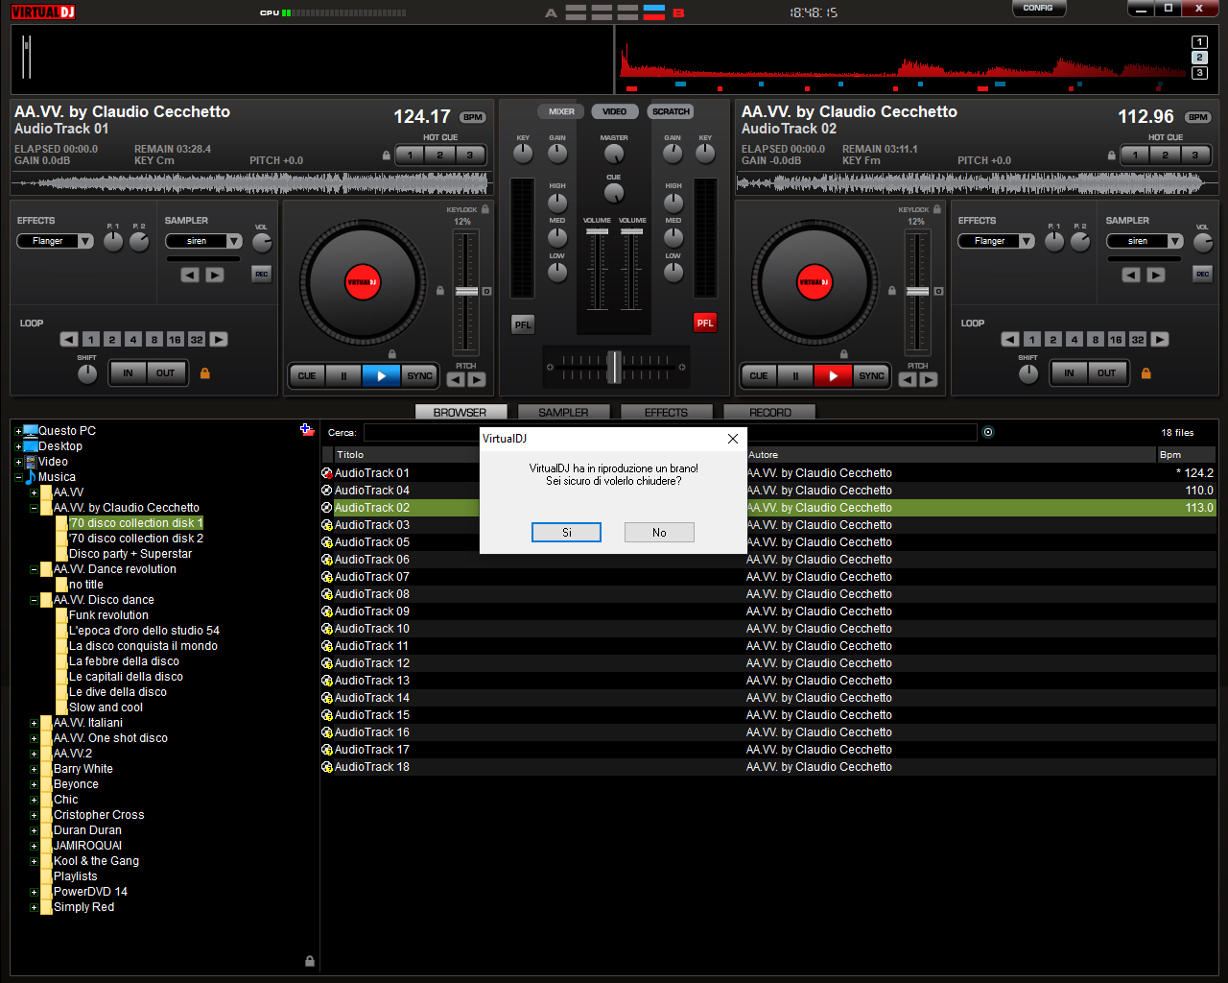Expand the Questo PC tree node
Screen dimensions: 1228x983
point(18,431)
